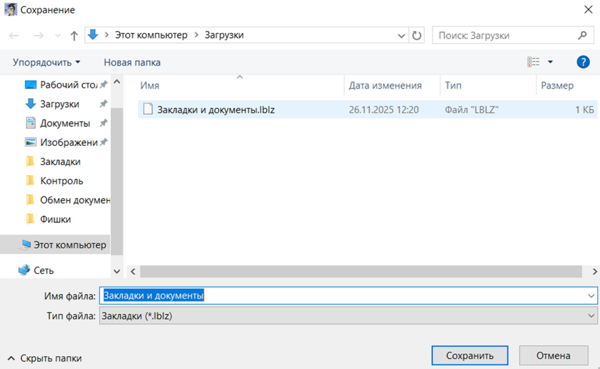
Task: Click the pin icon next to Документы
Action: click(x=103, y=123)
